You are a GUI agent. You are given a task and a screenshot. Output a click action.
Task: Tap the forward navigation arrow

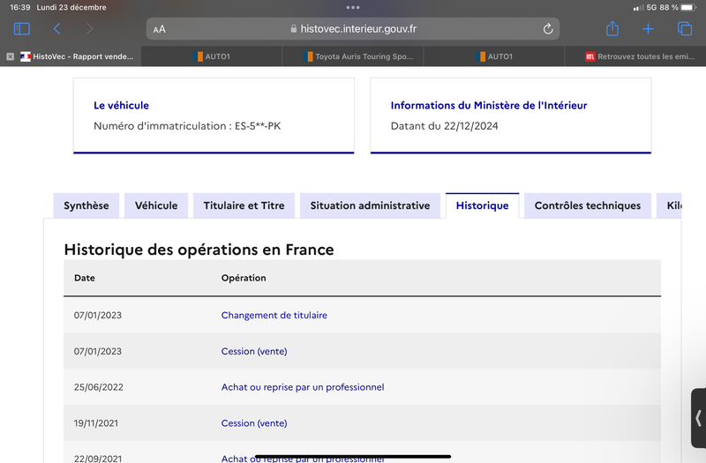tap(90, 29)
